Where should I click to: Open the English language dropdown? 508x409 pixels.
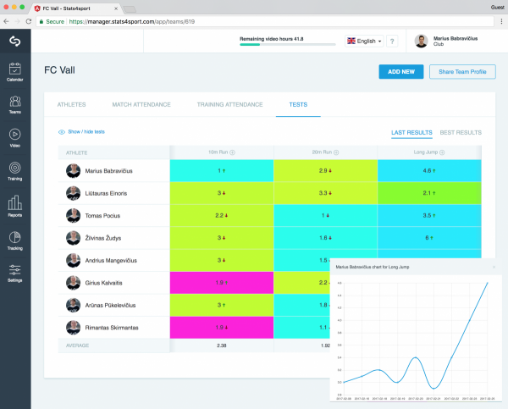tap(364, 41)
